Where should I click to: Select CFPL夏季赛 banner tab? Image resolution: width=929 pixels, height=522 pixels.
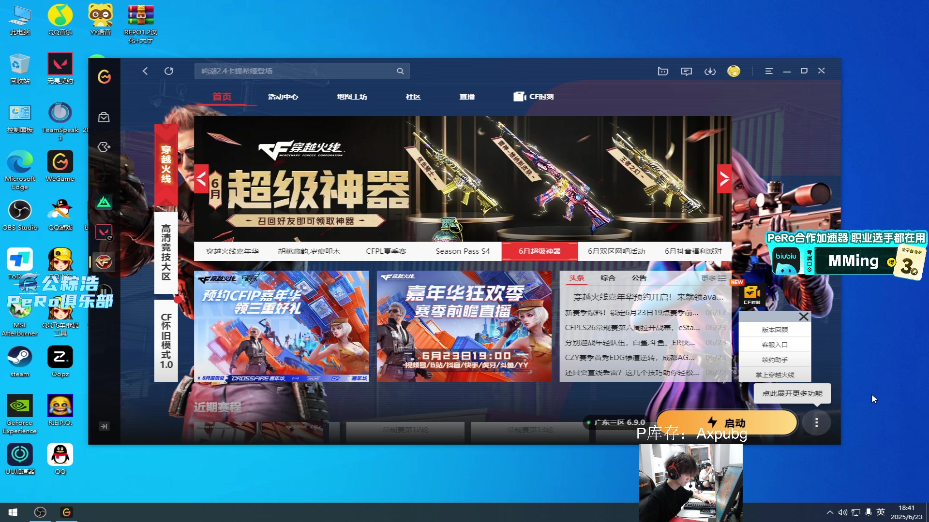(x=386, y=251)
